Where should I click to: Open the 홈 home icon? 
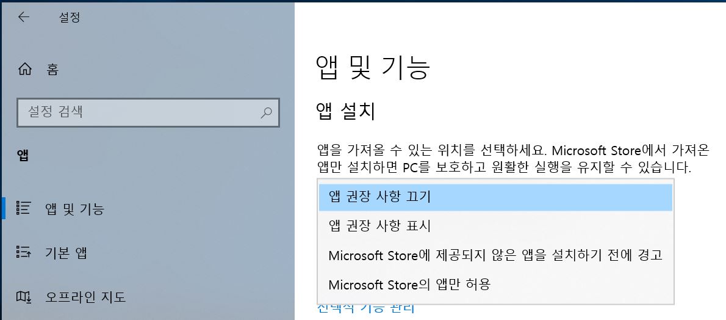click(24, 70)
